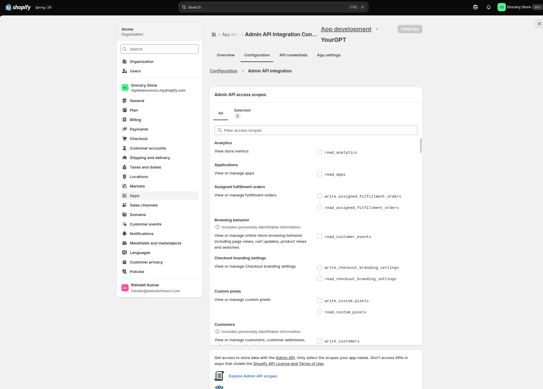The height and width of the screenshot is (389, 543).
Task: Open Shopify API License and Terms link
Action: [x=288, y=364]
